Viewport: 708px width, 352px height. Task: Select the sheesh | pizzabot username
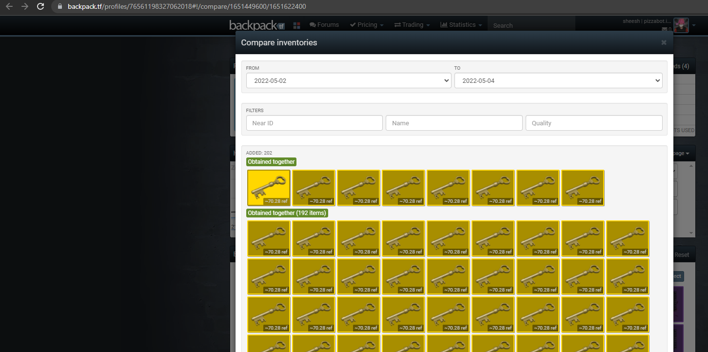647,21
